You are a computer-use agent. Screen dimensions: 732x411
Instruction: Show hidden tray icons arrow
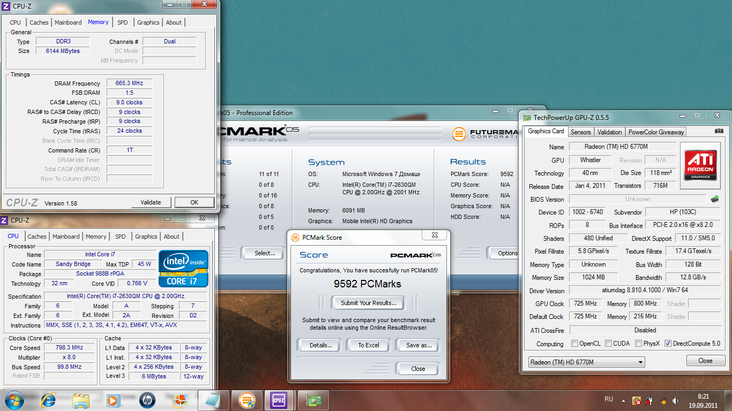[x=623, y=400]
